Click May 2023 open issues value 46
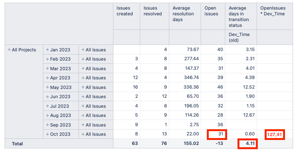The image size is (298, 153). coord(220,87)
